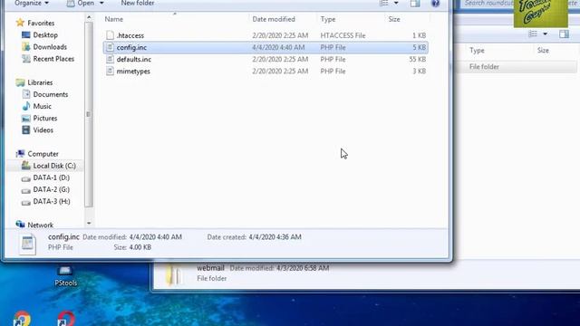
Task: Click the 4.00 KB size value
Action: click(140, 247)
